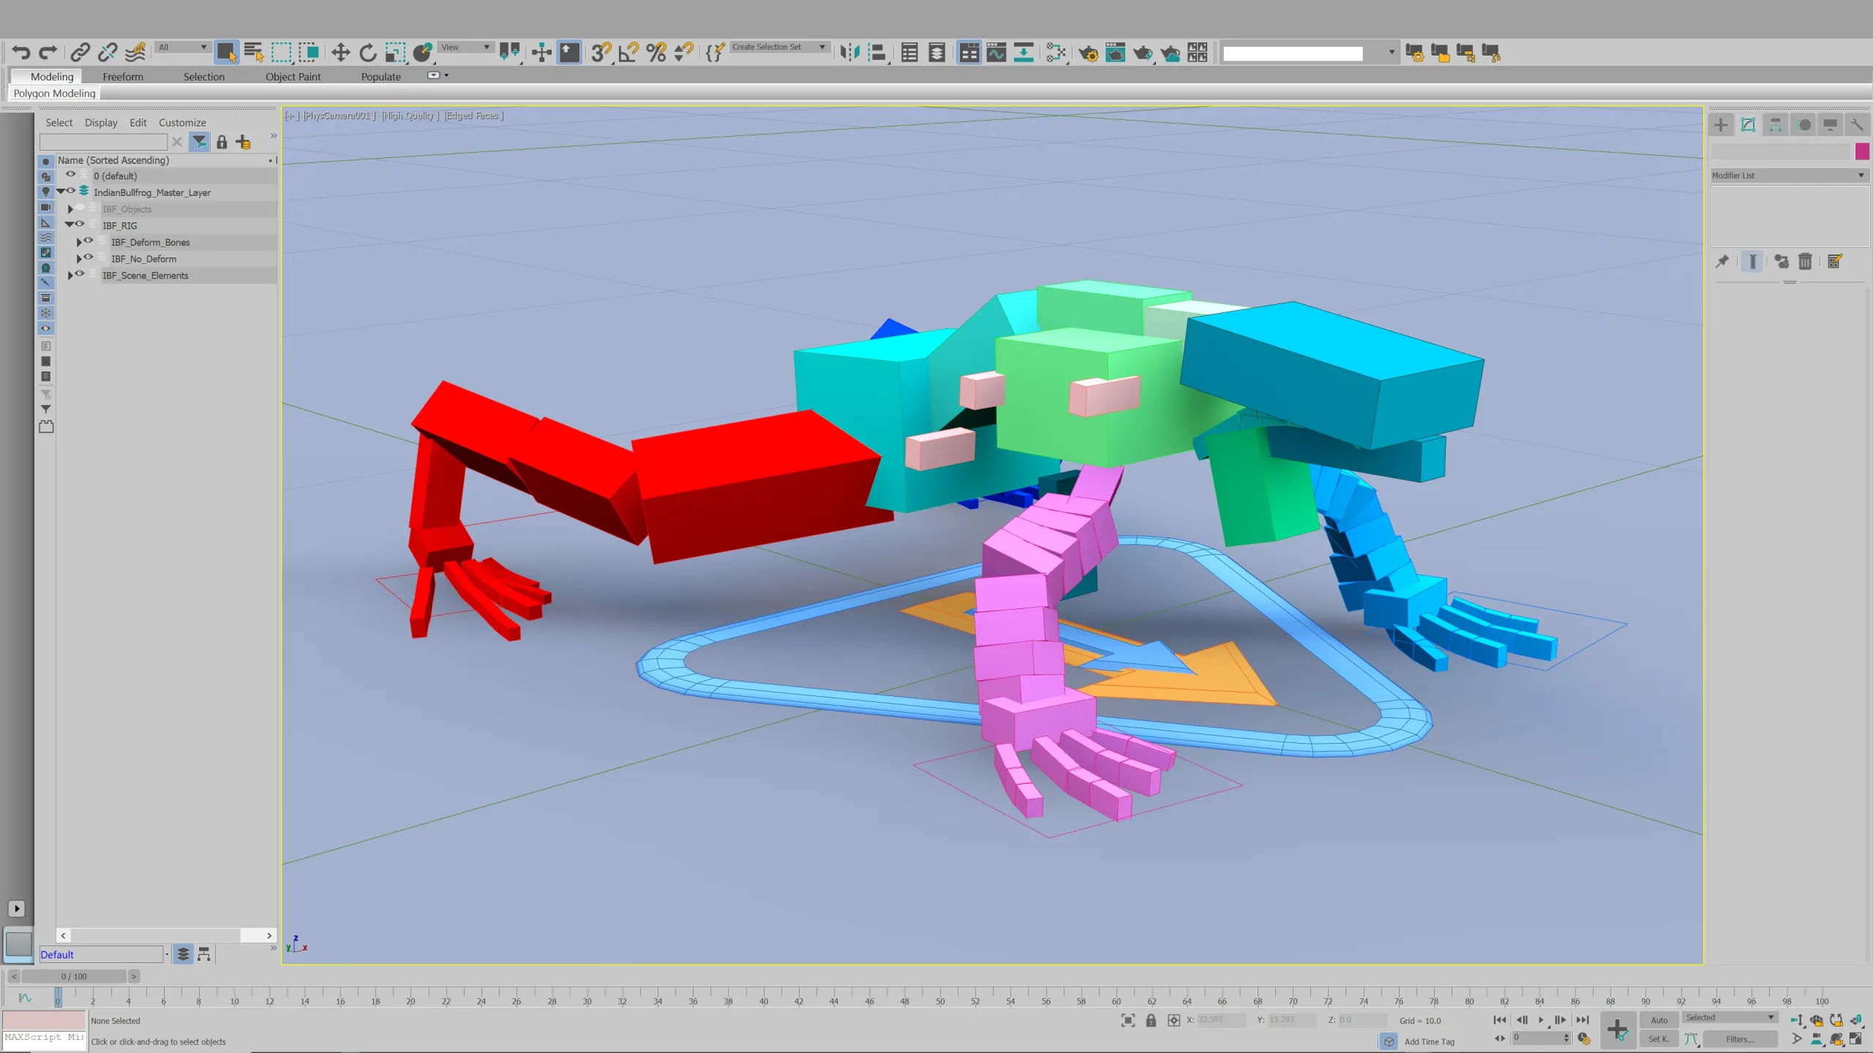This screenshot has width=1873, height=1053.
Task: Switch to the Populate ribbon tab
Action: pyautogui.click(x=380, y=77)
